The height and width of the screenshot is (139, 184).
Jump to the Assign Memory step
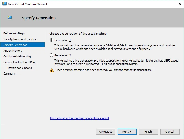pos(13,51)
